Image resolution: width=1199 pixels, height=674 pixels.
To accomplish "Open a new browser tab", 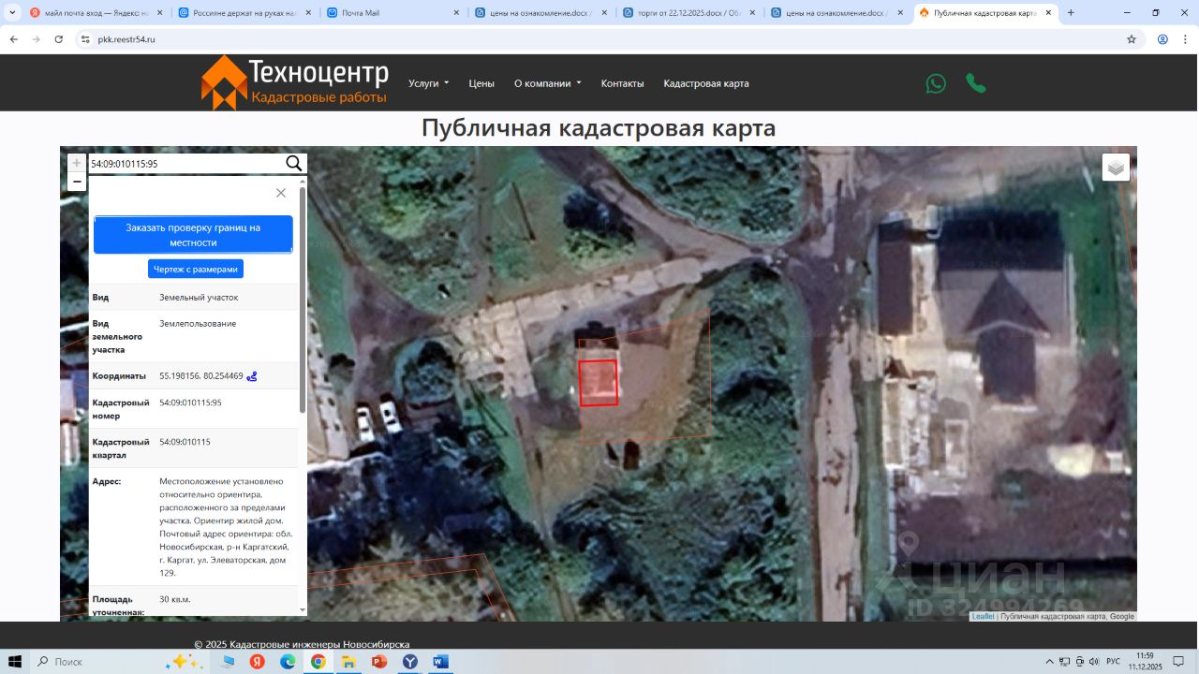I will 1071,13.
